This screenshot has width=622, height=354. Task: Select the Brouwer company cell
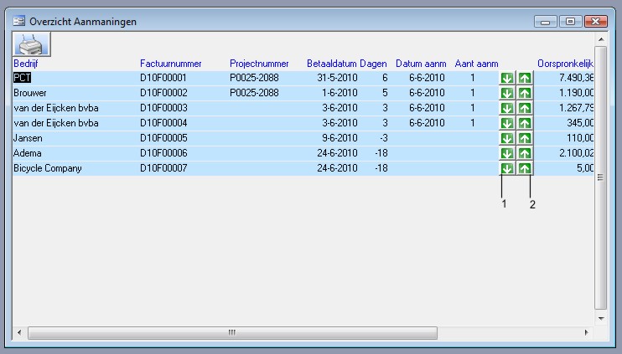[30, 93]
